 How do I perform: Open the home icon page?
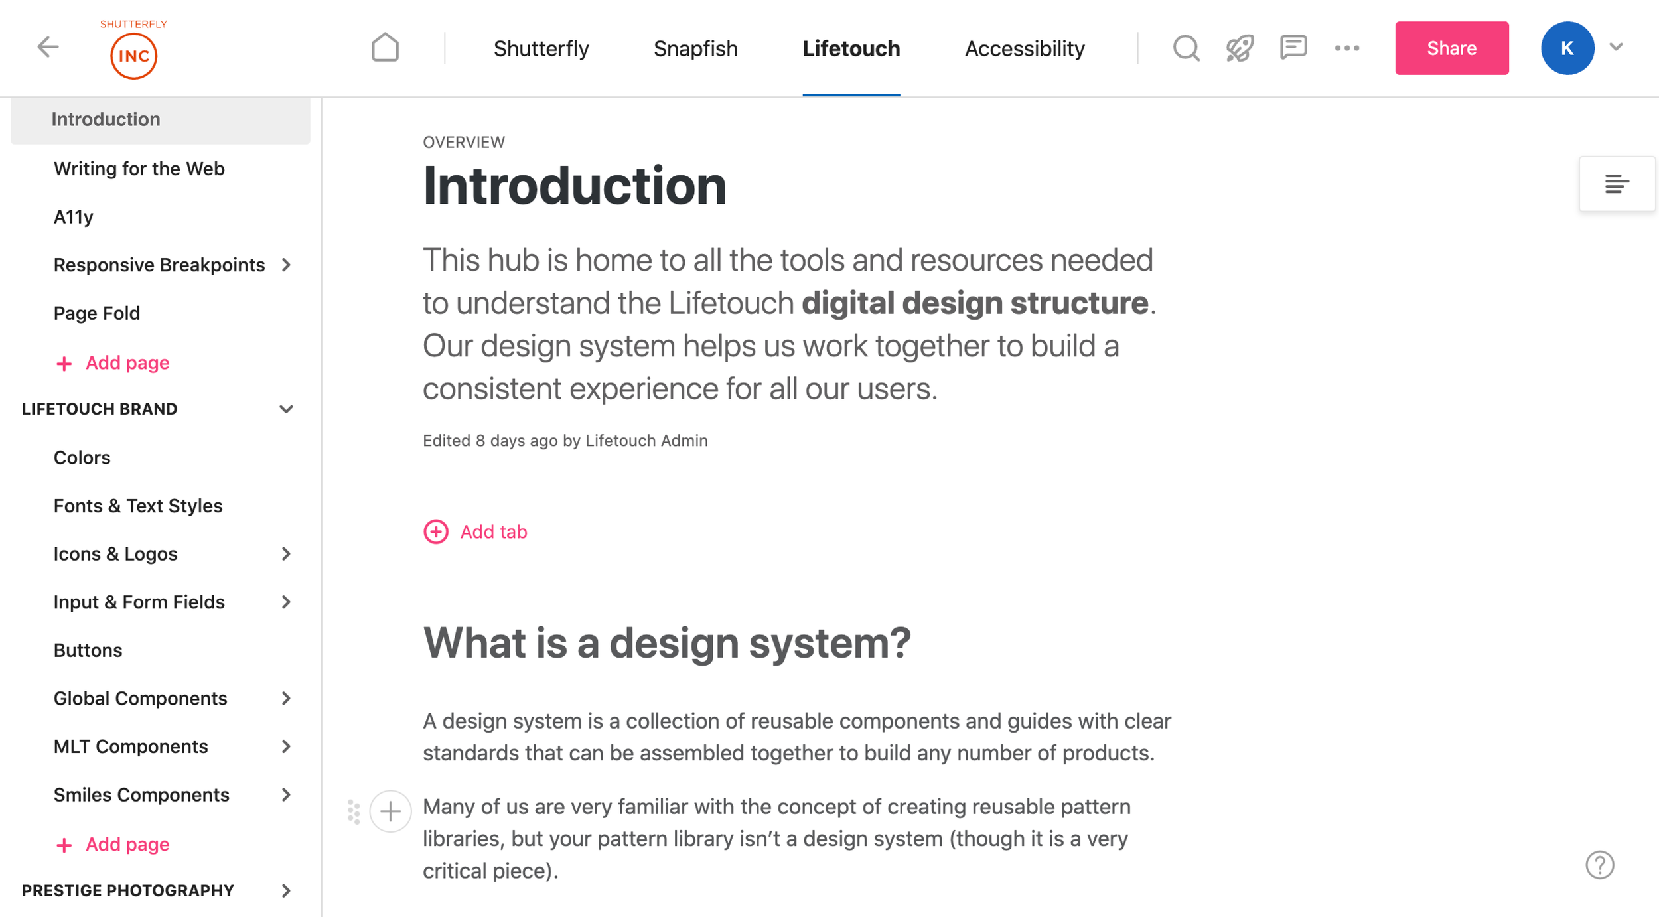tap(385, 48)
